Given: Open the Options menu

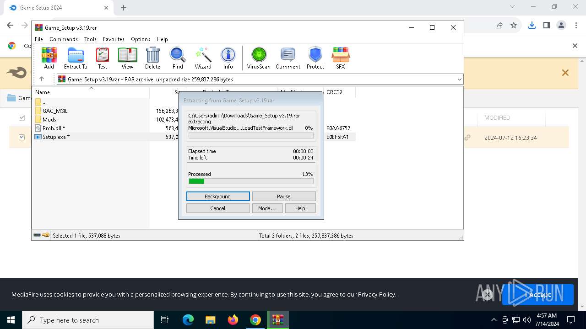Looking at the screenshot, I should pyautogui.click(x=141, y=39).
